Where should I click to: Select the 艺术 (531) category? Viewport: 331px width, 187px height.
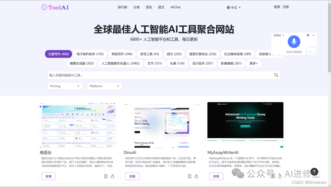tap(155, 63)
